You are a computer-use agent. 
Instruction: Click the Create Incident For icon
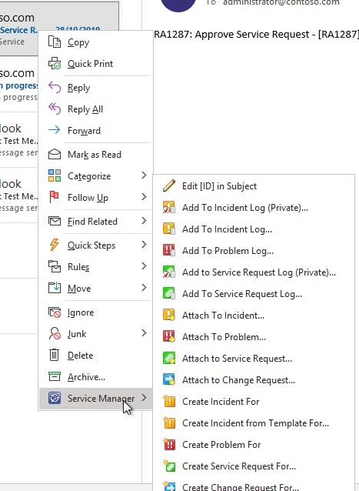(169, 401)
